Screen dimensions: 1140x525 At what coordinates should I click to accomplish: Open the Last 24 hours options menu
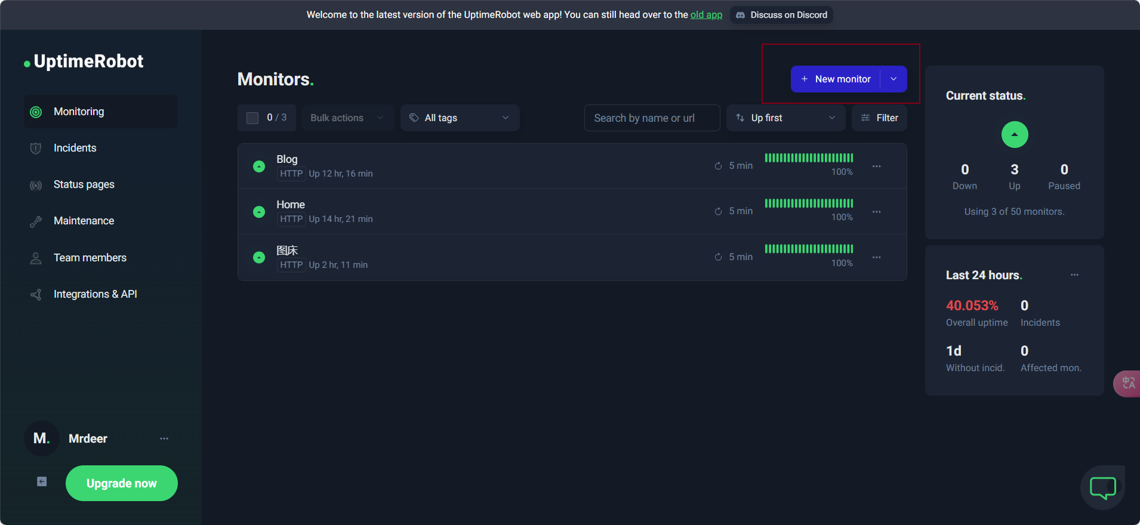pyautogui.click(x=1074, y=275)
